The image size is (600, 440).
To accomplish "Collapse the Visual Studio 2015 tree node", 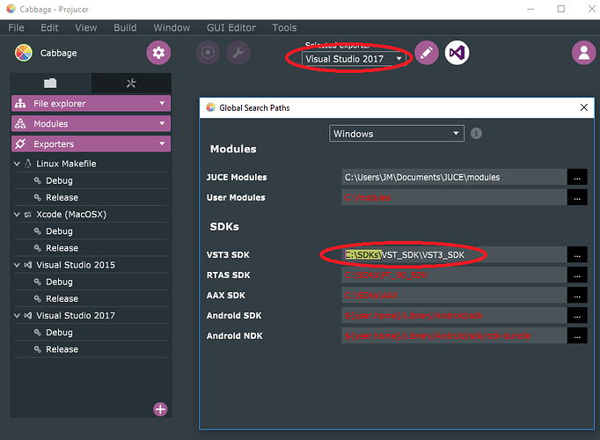I will (x=17, y=265).
